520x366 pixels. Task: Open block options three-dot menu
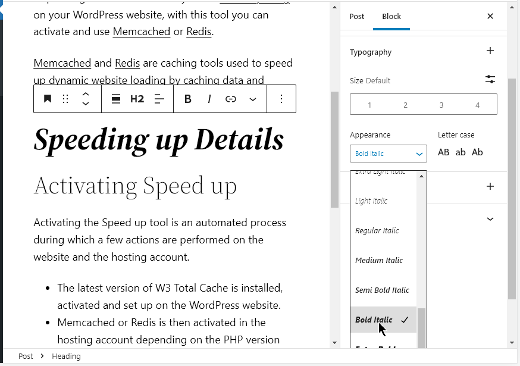(x=281, y=99)
